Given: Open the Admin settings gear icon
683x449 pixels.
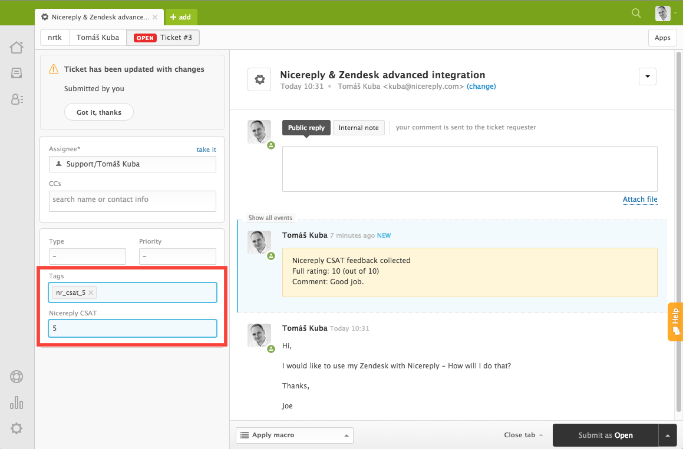Looking at the screenshot, I should pyautogui.click(x=17, y=428).
